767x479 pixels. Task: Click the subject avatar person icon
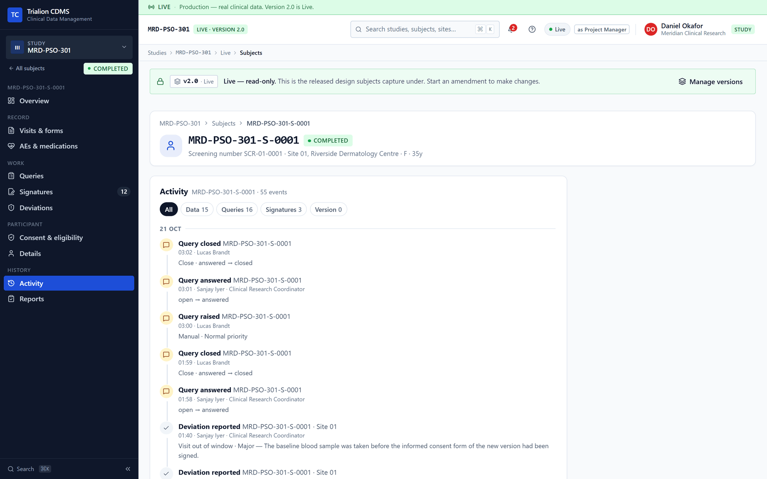click(171, 146)
